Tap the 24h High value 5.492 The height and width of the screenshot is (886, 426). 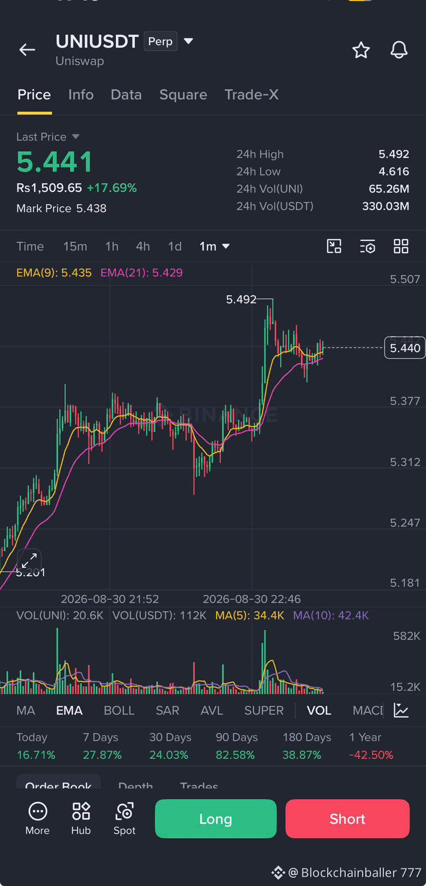pyautogui.click(x=394, y=154)
